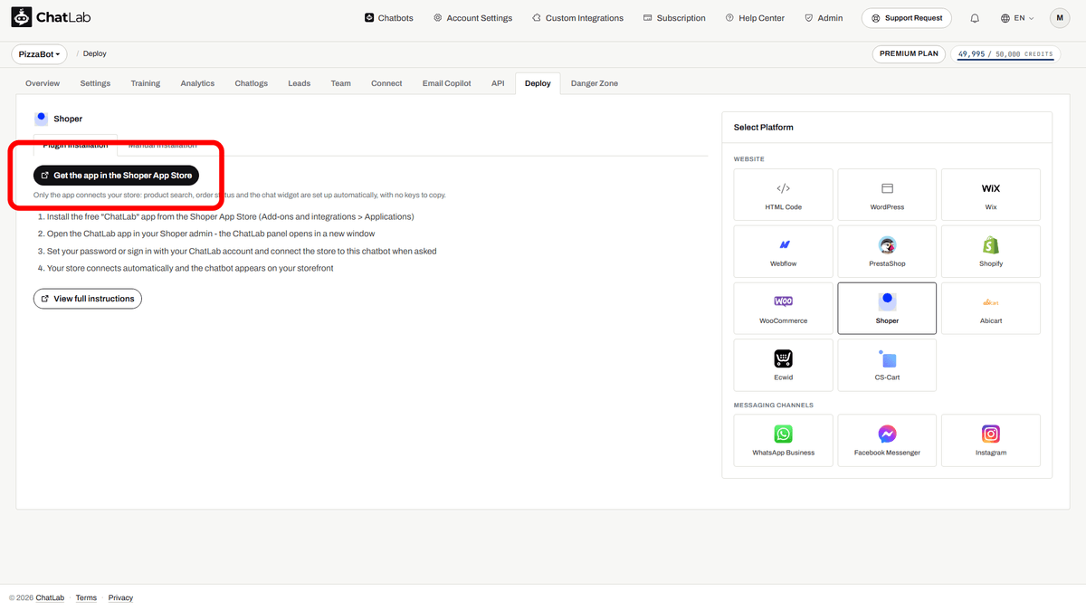The width and height of the screenshot is (1086, 611).
Task: Expand the EN language selector
Action: (1018, 18)
